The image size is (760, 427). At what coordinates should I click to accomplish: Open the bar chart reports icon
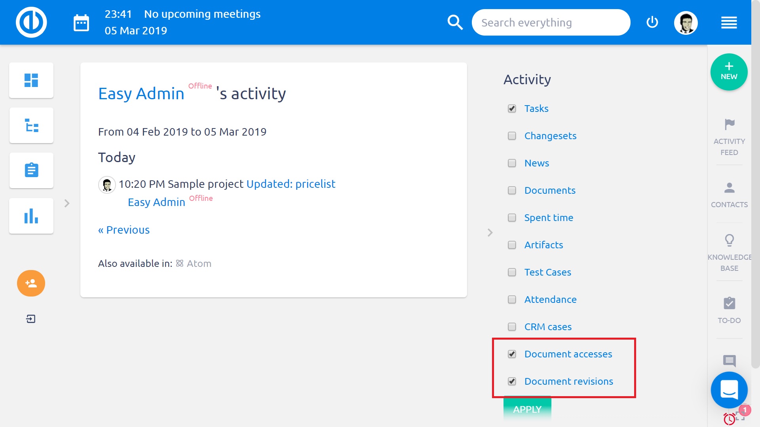point(31,216)
